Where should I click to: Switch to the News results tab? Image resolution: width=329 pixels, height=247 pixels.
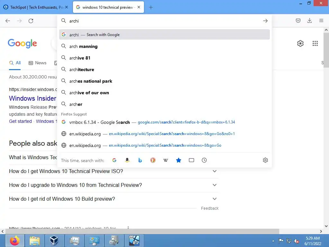pyautogui.click(x=38, y=63)
